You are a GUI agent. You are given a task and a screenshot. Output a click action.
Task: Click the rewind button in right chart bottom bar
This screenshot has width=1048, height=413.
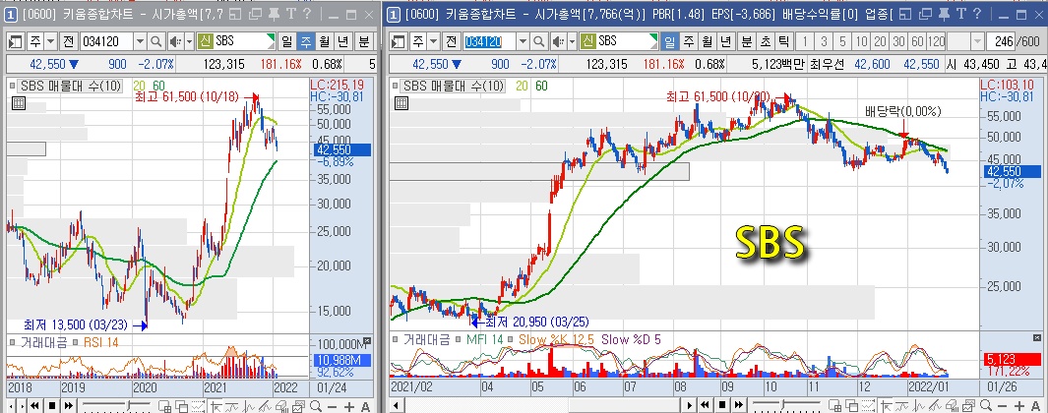(705, 405)
